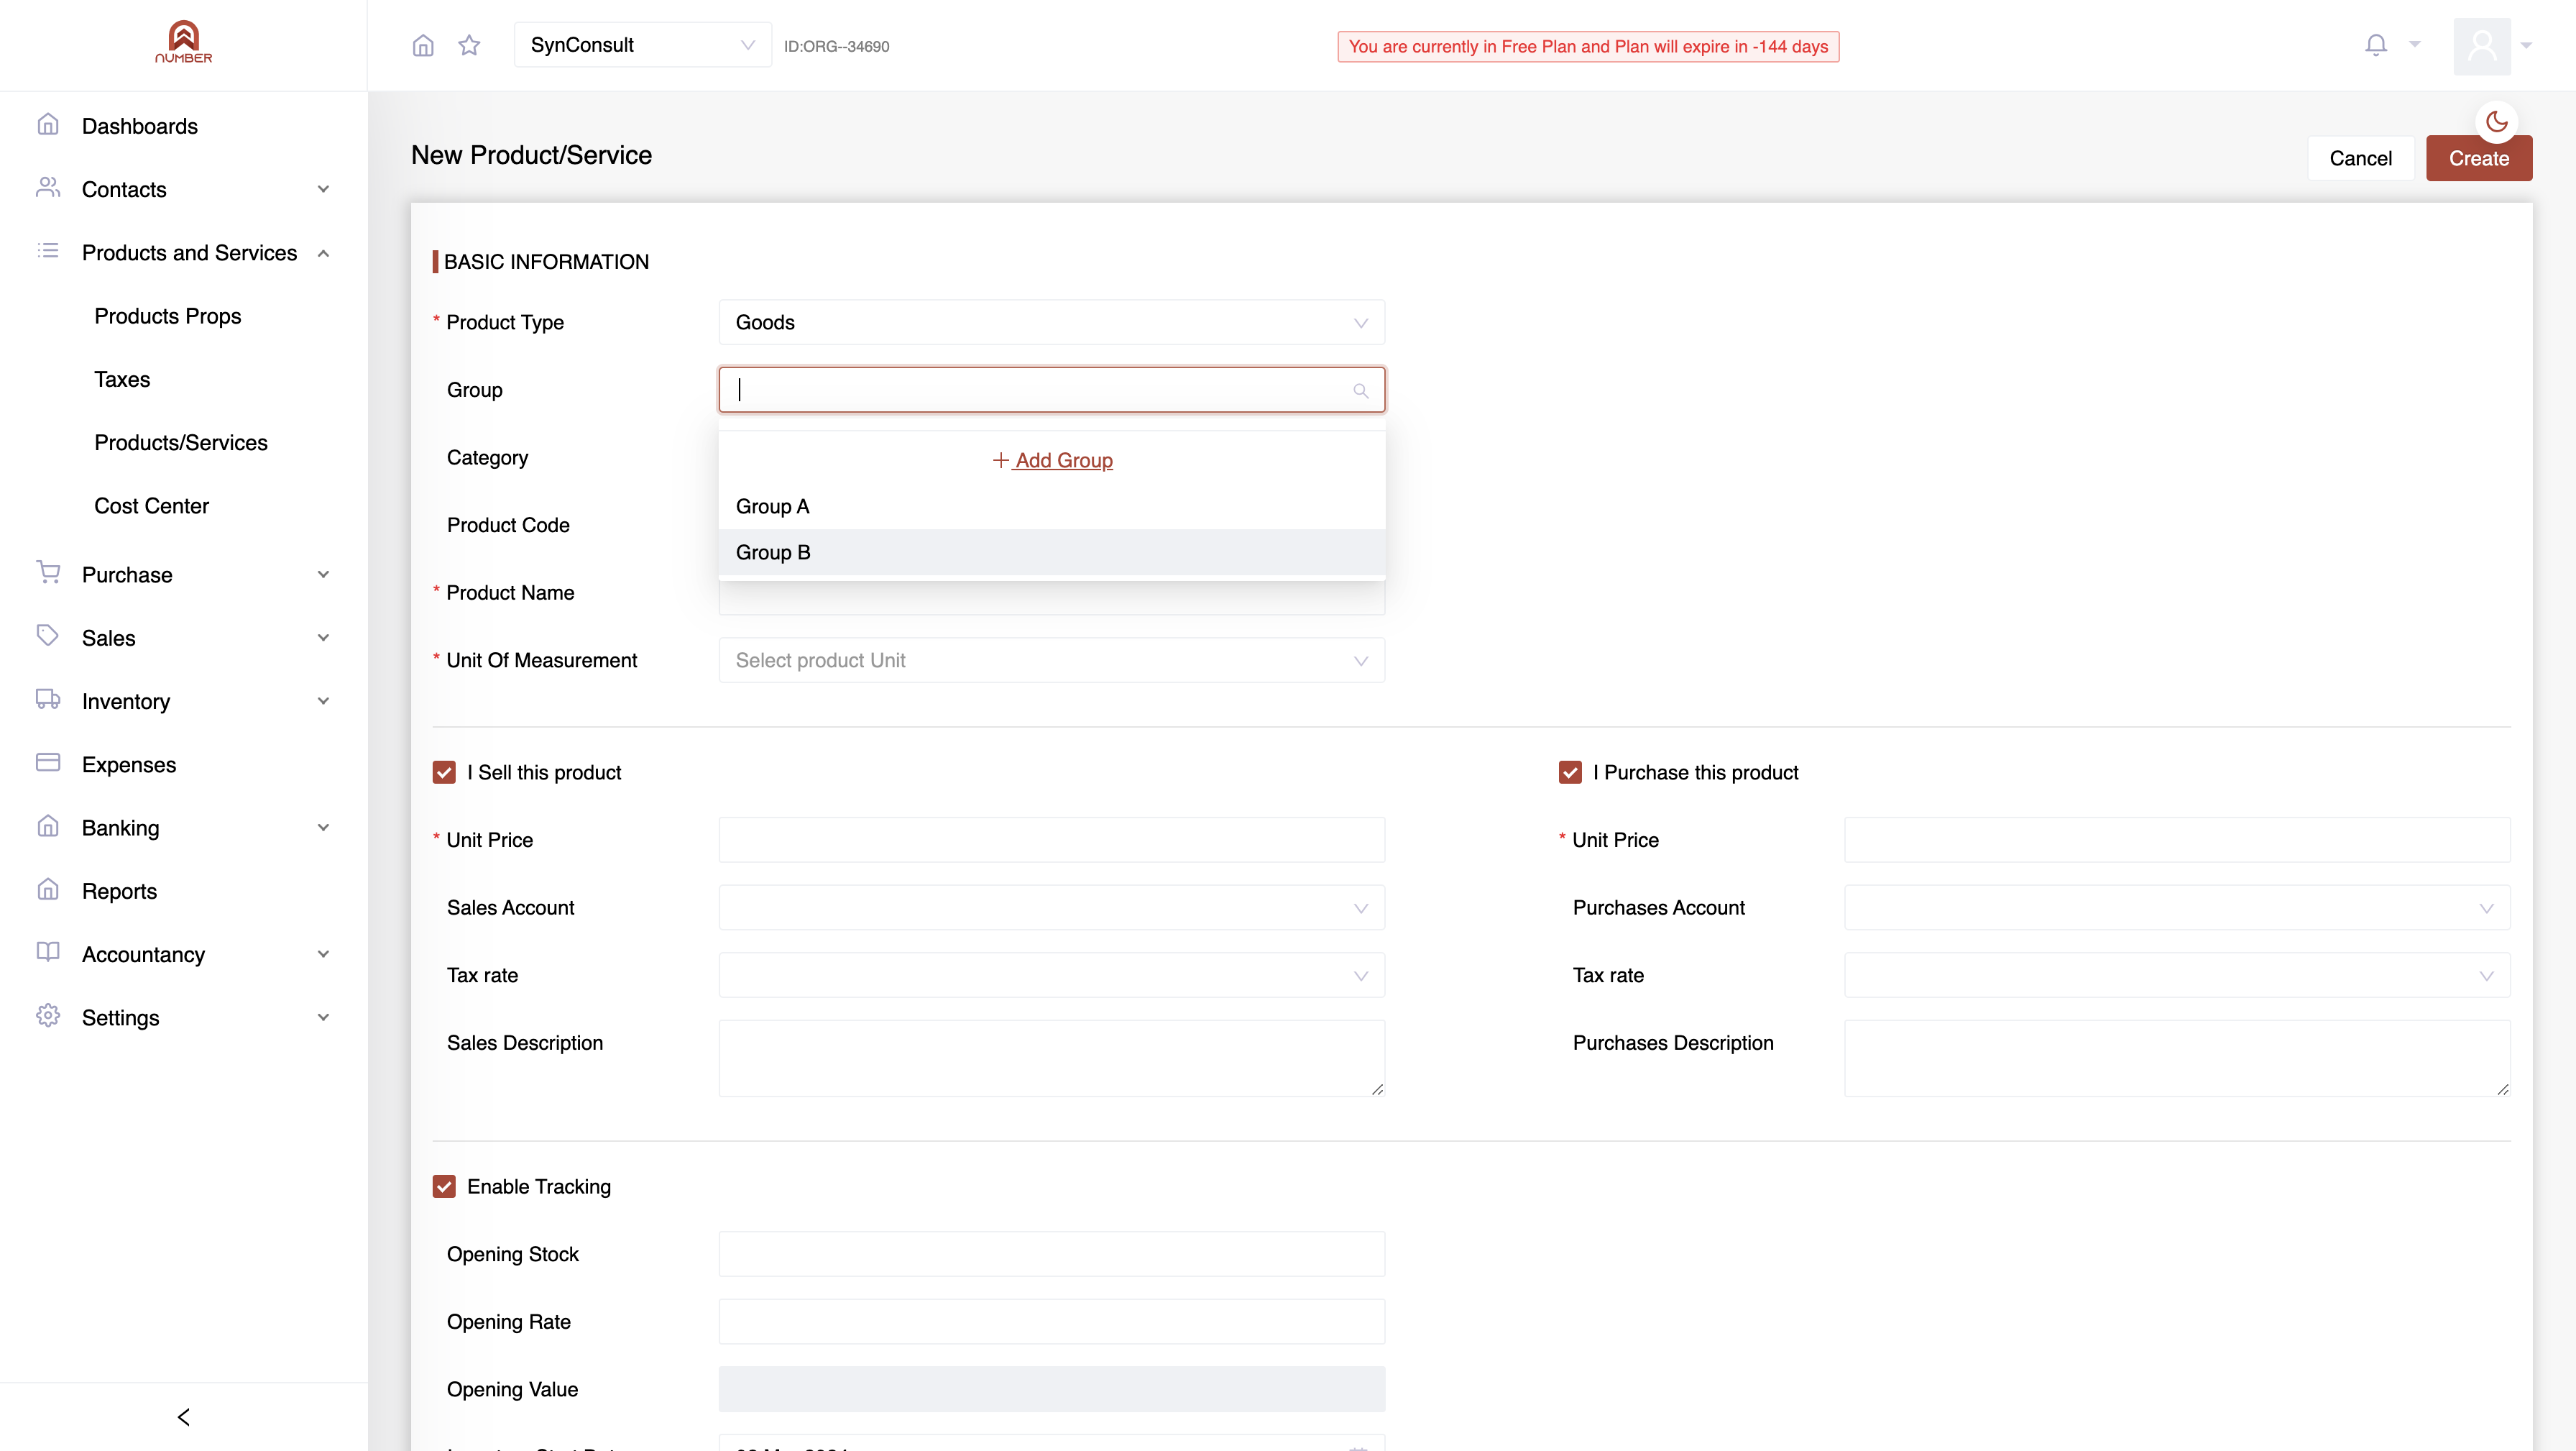Open the purchases Tax rate dropdown
Screen dimensions: 2576x1451
click(2177, 976)
